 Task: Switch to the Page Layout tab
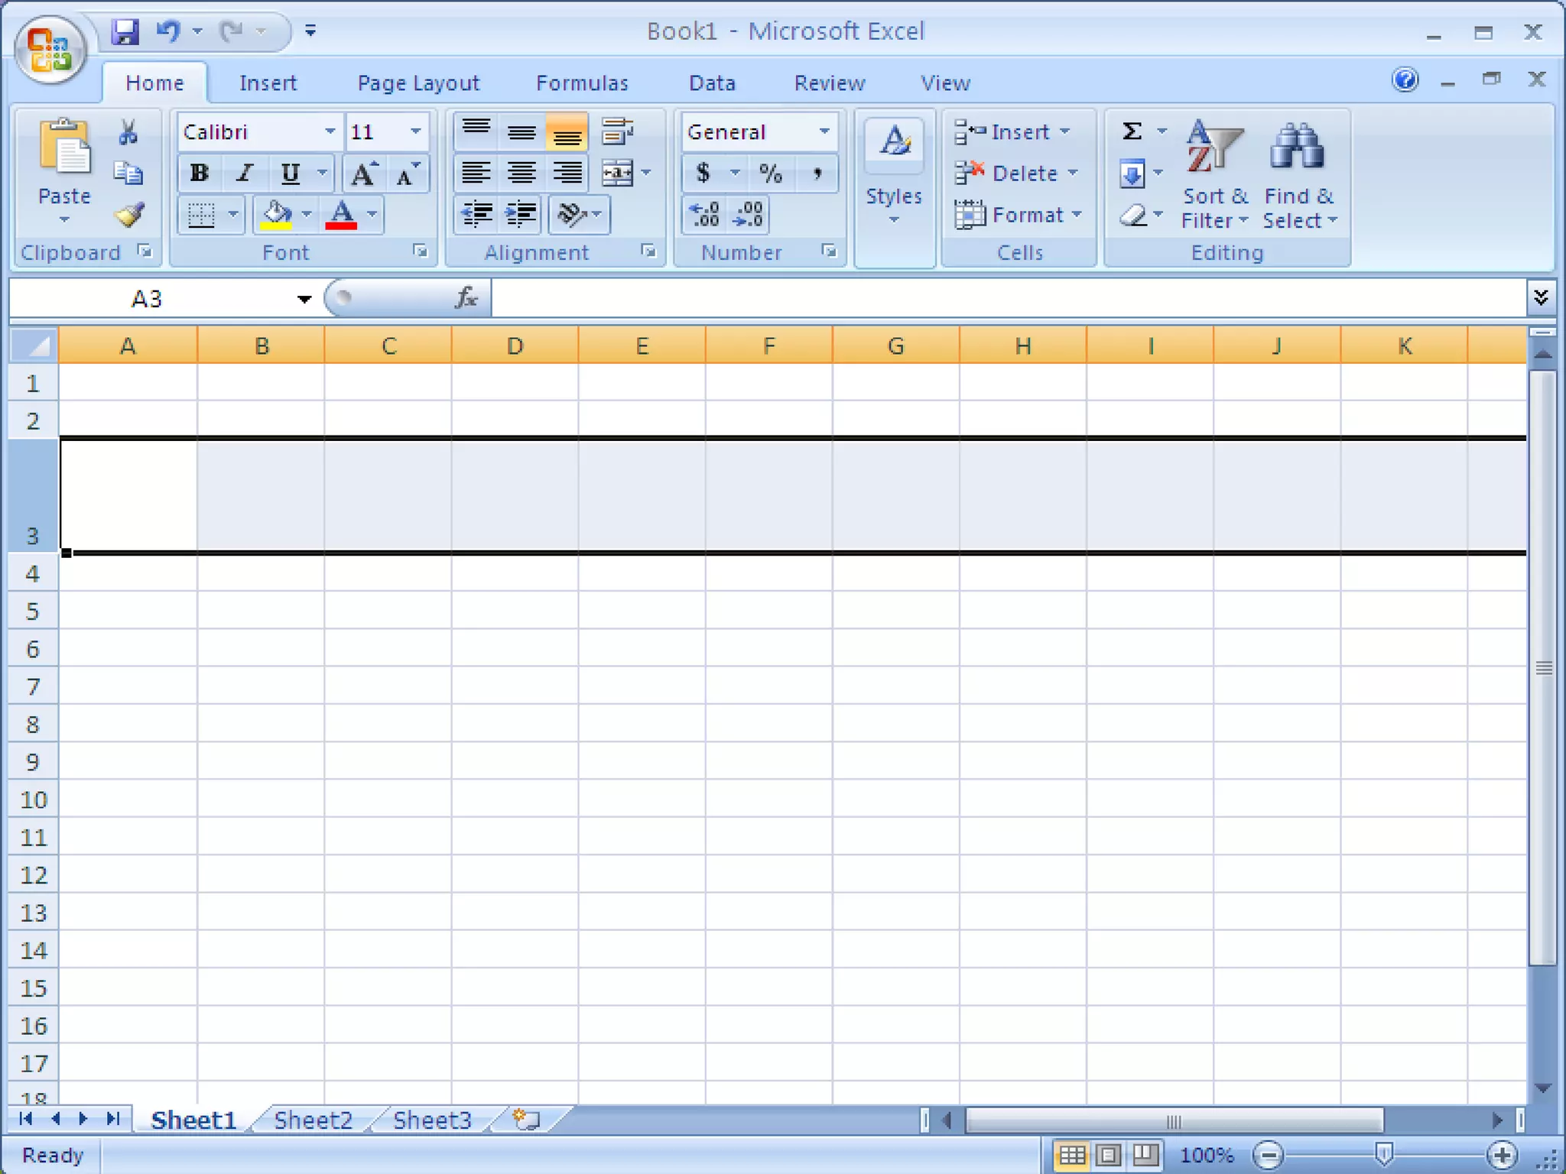pos(418,83)
